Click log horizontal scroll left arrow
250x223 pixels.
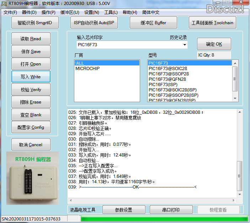[x=71, y=200]
